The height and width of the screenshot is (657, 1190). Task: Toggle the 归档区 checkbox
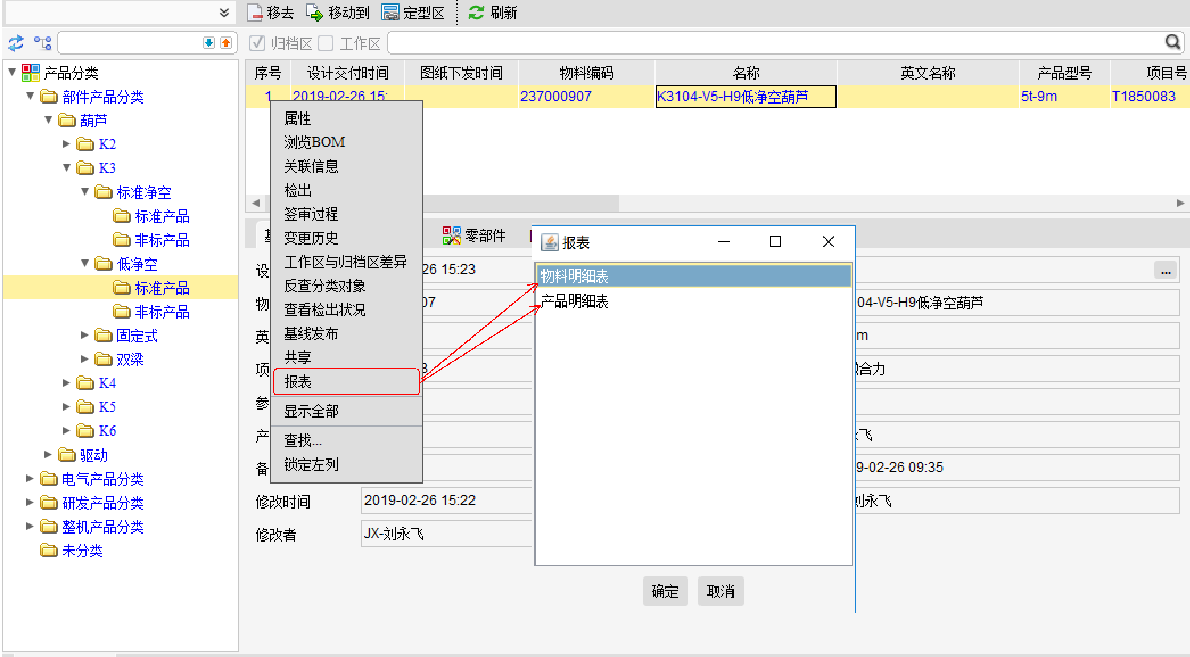257,43
